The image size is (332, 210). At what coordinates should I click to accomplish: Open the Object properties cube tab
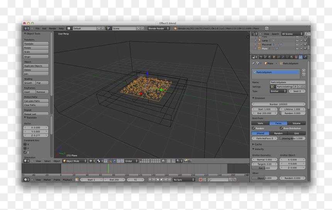point(274,57)
